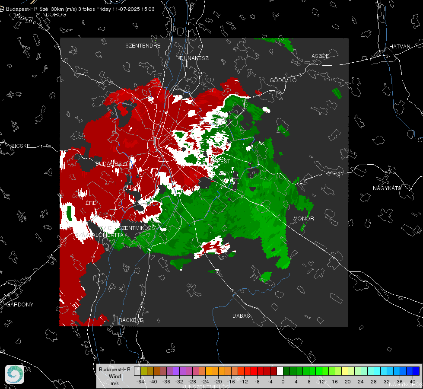Click the ERD city label
The height and width of the screenshot is (389, 423).
click(x=91, y=203)
